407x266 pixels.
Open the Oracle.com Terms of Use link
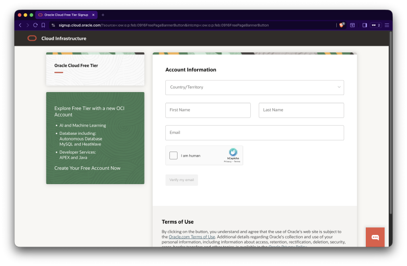192,237
